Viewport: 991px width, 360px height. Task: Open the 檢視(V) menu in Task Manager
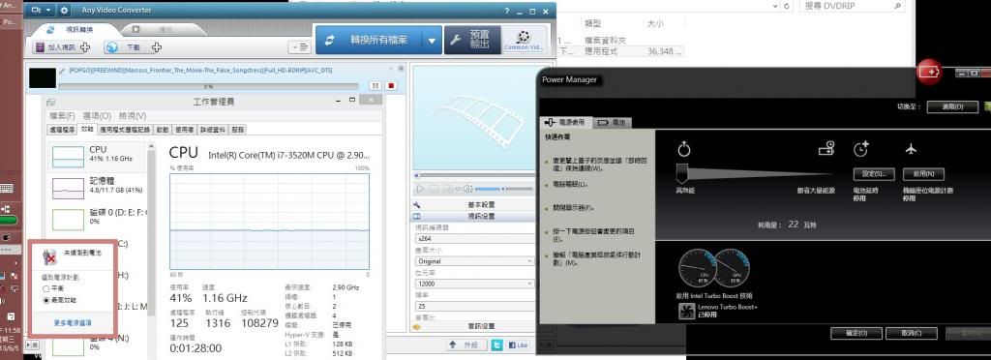tap(132, 116)
